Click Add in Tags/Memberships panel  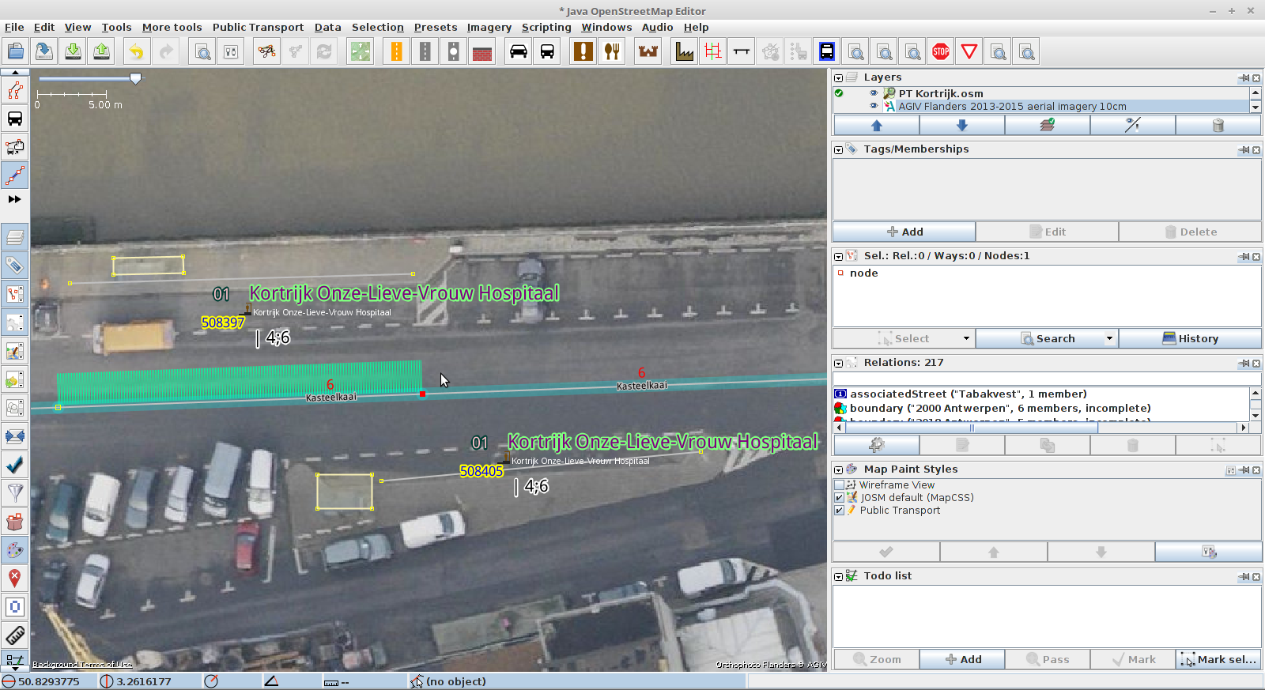click(904, 232)
